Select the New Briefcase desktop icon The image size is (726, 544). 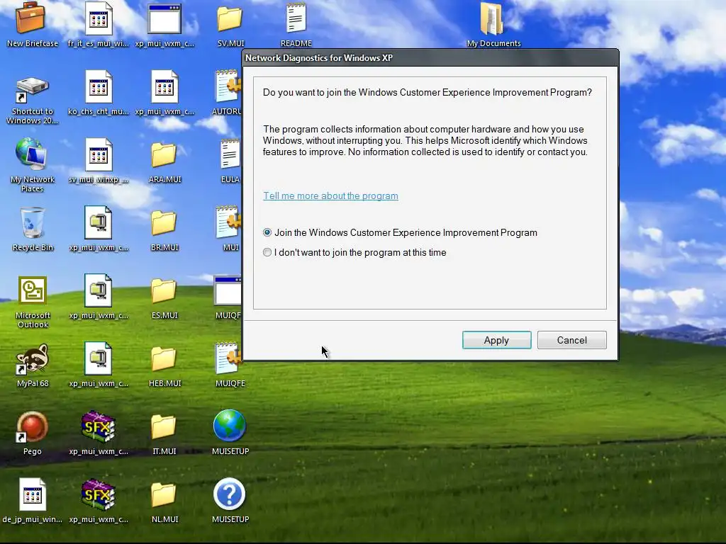pyautogui.click(x=31, y=18)
